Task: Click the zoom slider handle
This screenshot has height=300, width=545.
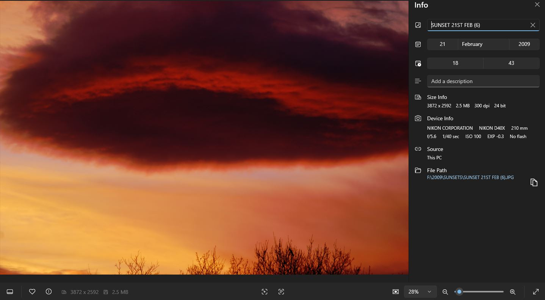Action: pos(459,292)
